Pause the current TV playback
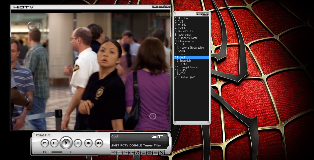 click(x=54, y=143)
